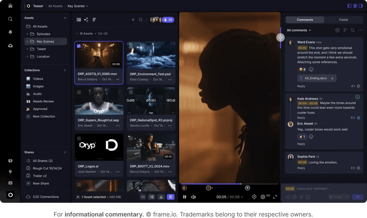Click the video playback progress bar

tap(229, 184)
